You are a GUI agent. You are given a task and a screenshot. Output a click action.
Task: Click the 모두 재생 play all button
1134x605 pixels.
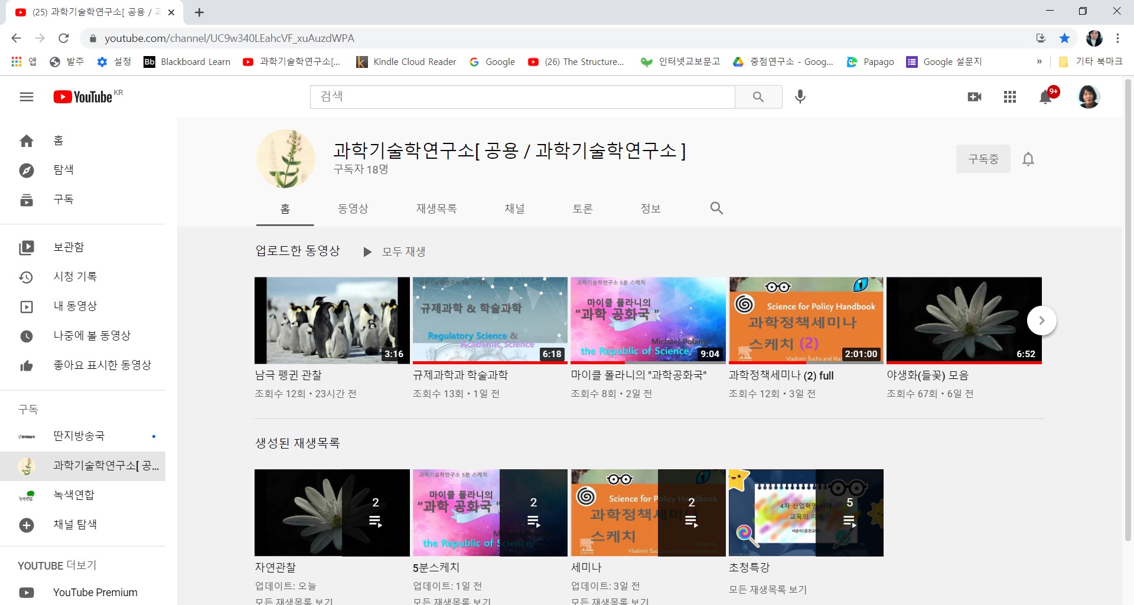395,252
